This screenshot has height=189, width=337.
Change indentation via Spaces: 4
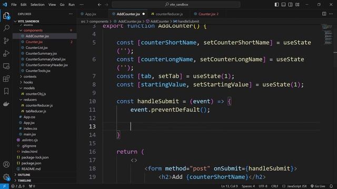(248, 186)
